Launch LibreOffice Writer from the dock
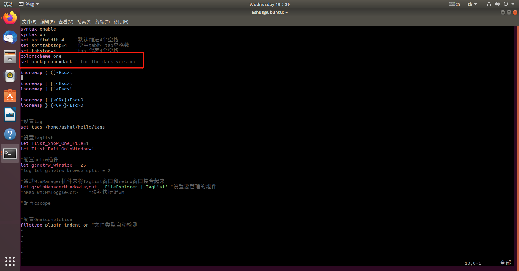 pos(10,115)
